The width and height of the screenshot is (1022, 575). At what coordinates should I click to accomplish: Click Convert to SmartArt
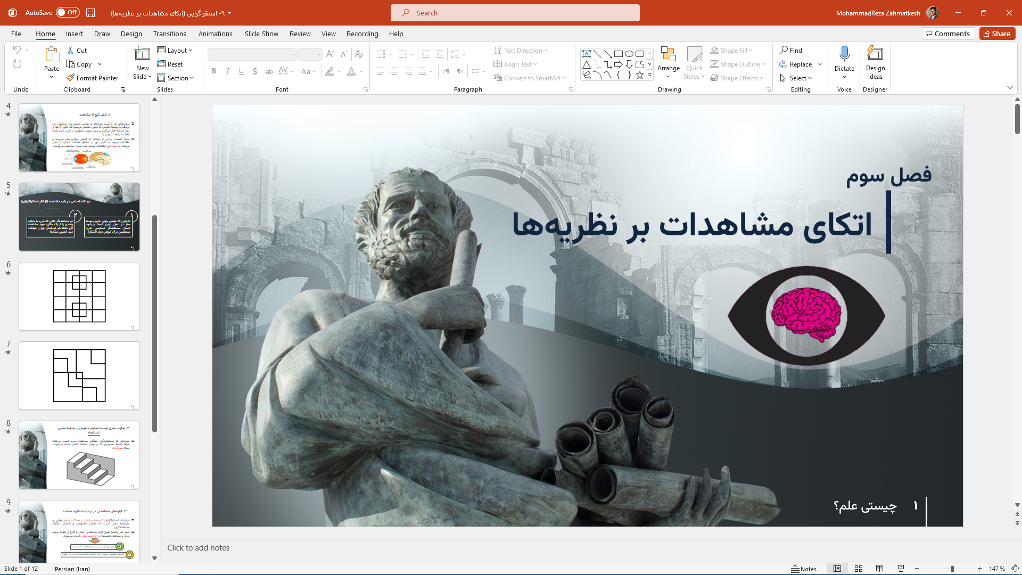pyautogui.click(x=530, y=78)
